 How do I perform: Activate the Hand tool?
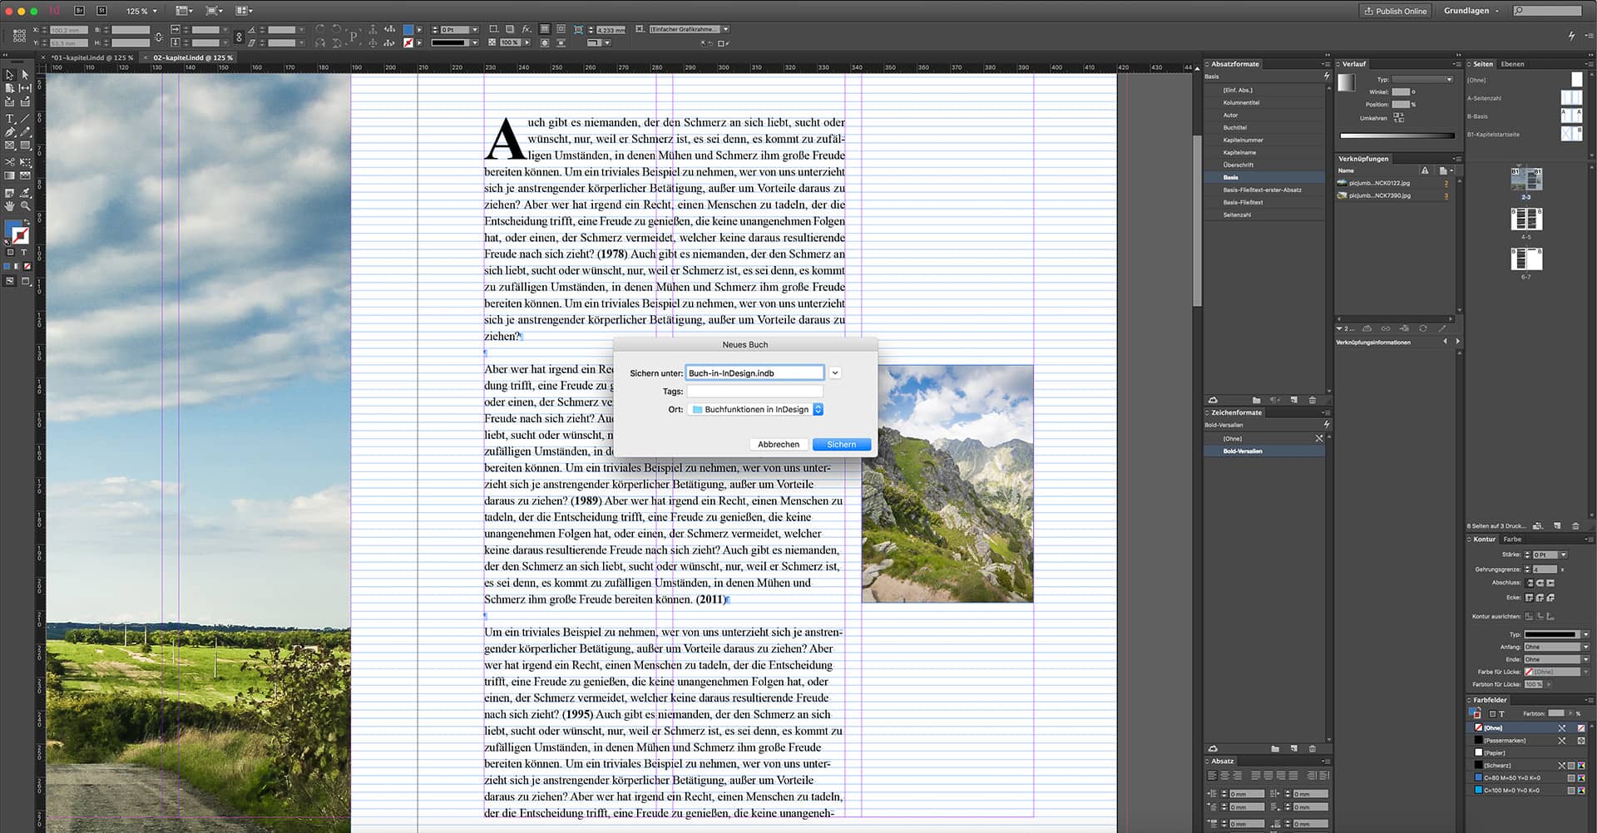pos(8,205)
